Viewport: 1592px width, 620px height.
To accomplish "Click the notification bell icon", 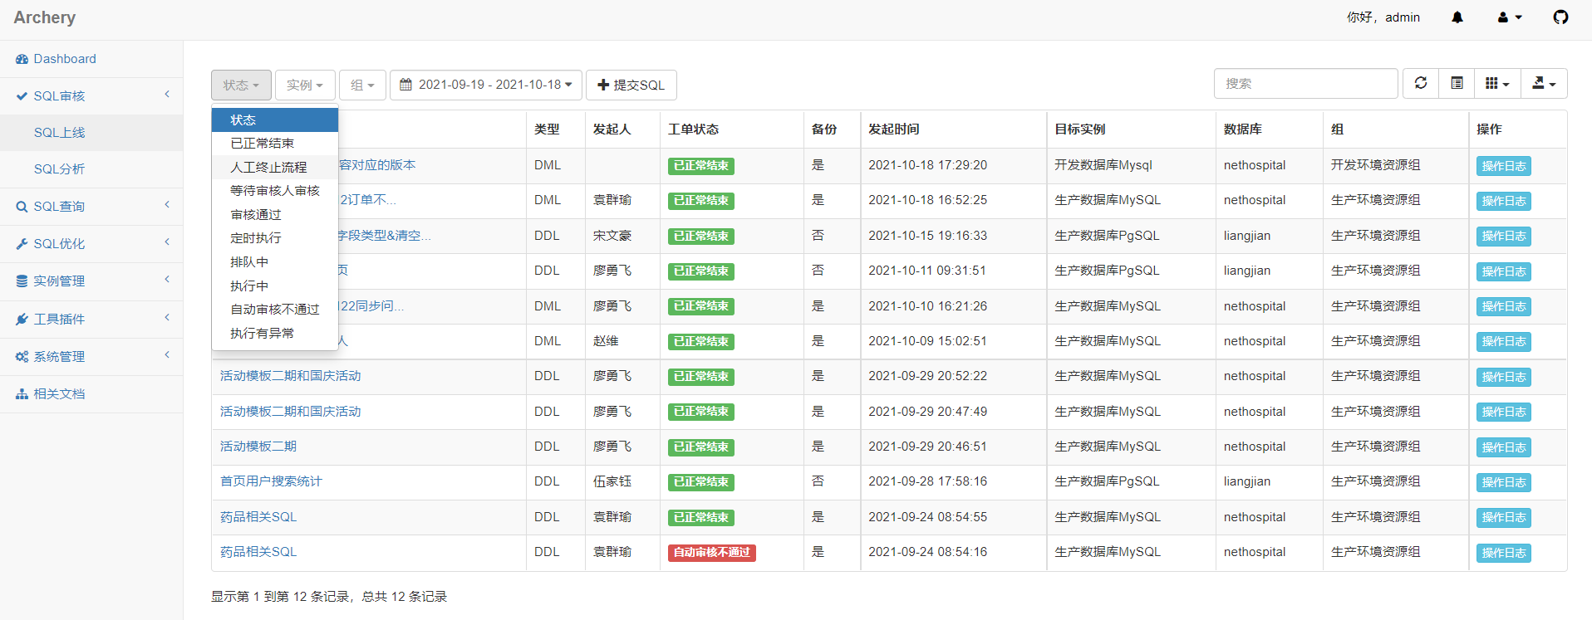I will click(x=1457, y=17).
